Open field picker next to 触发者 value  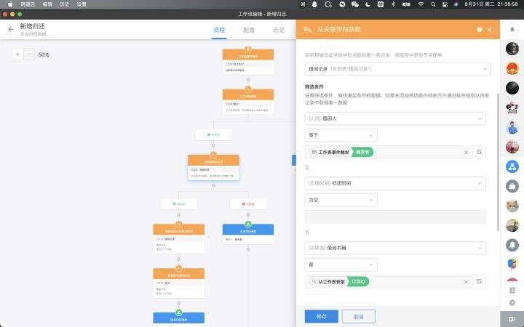(480, 152)
